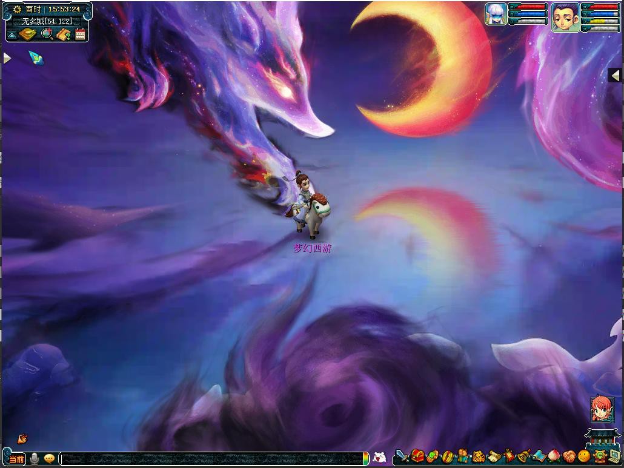The height and width of the screenshot is (468, 624).
Task: Click the rainbow color picker for chat
Action: (x=365, y=458)
